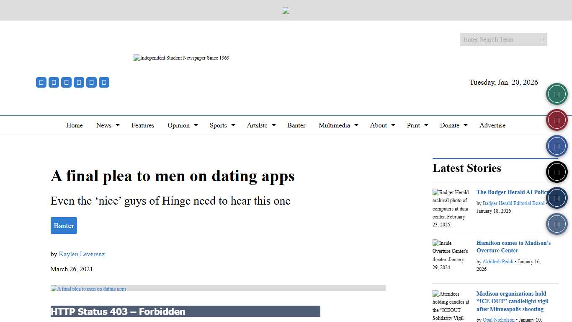Select the third social icon under the masthead
The image size is (572, 322).
click(66, 82)
